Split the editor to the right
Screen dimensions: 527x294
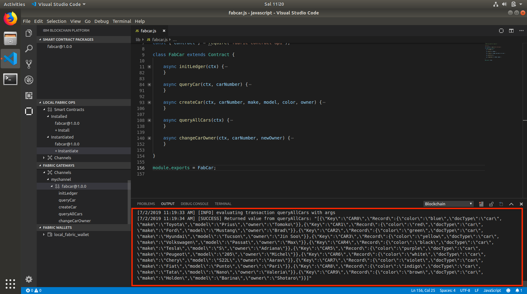pyautogui.click(x=511, y=31)
